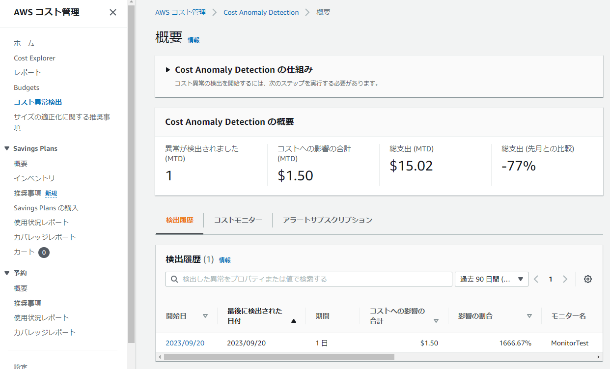Open Savings Plans カバレッジレポート
The width and height of the screenshot is (610, 369).
[45, 237]
